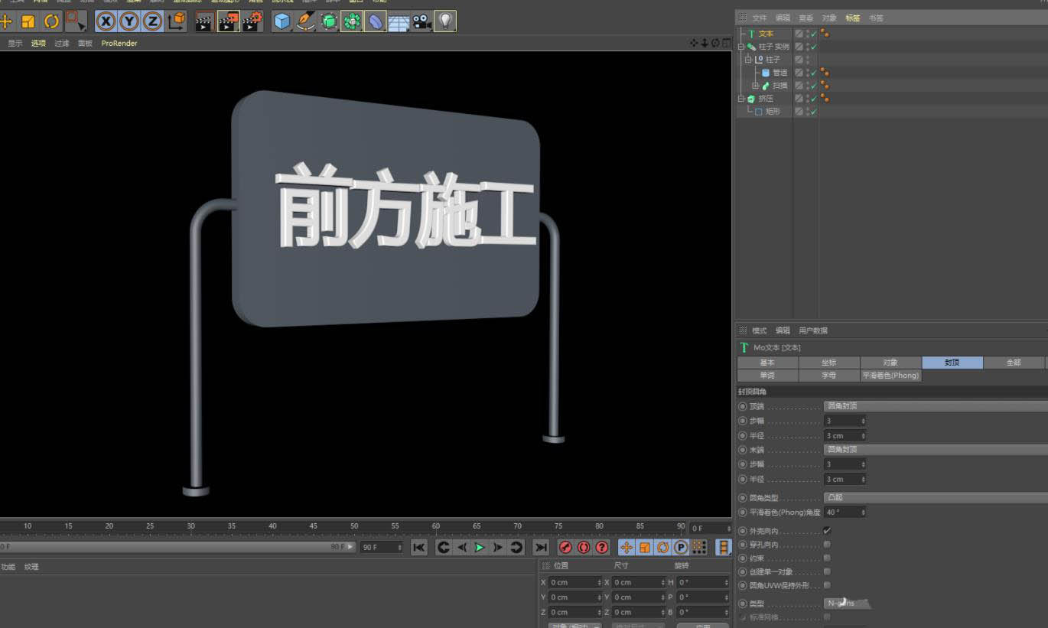The height and width of the screenshot is (628, 1048).
Task: Click the Render View clapperboard icon
Action: click(203, 21)
